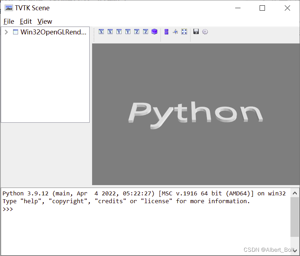This screenshot has height=256, width=300.
Task: Open scene settings via the gear icon
Action: [x=205, y=32]
